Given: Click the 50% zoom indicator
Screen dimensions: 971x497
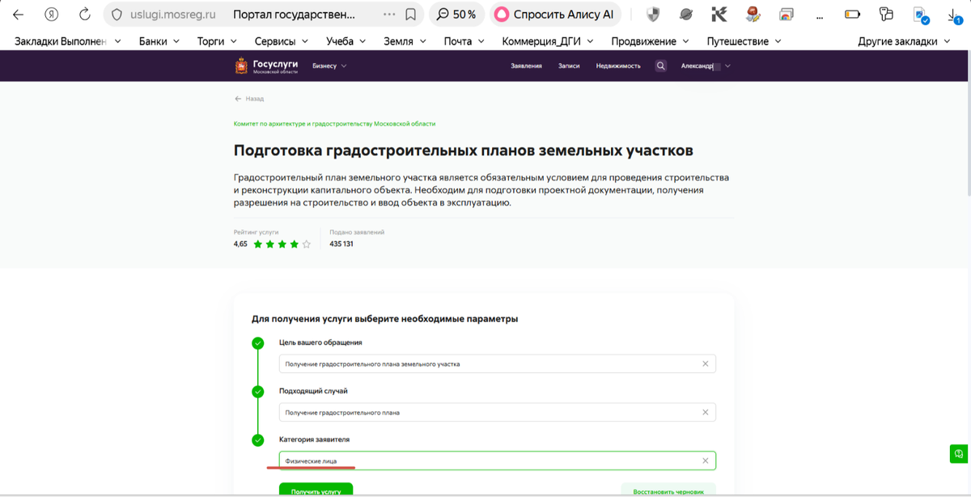Looking at the screenshot, I should pyautogui.click(x=456, y=15).
